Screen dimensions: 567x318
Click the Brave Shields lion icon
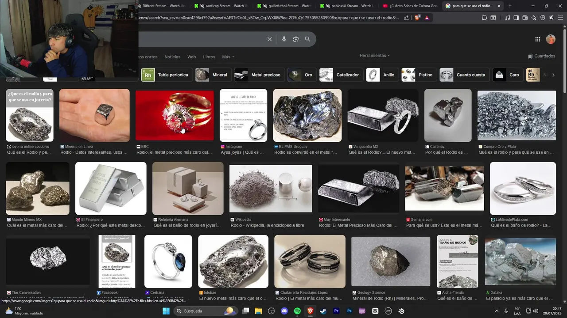coord(417,18)
